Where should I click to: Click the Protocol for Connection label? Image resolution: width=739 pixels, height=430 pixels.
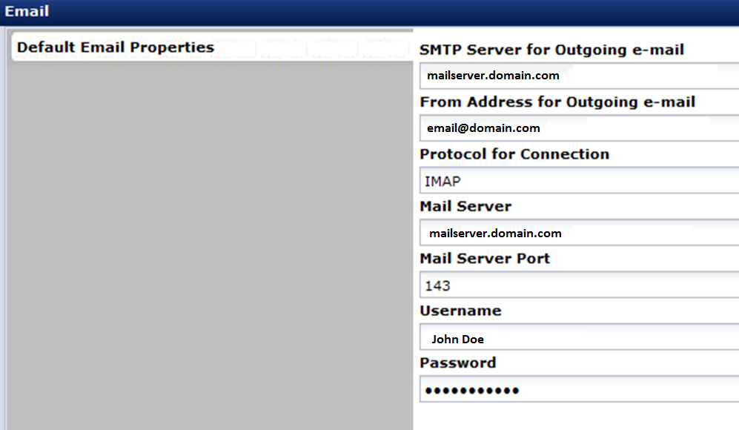(514, 154)
